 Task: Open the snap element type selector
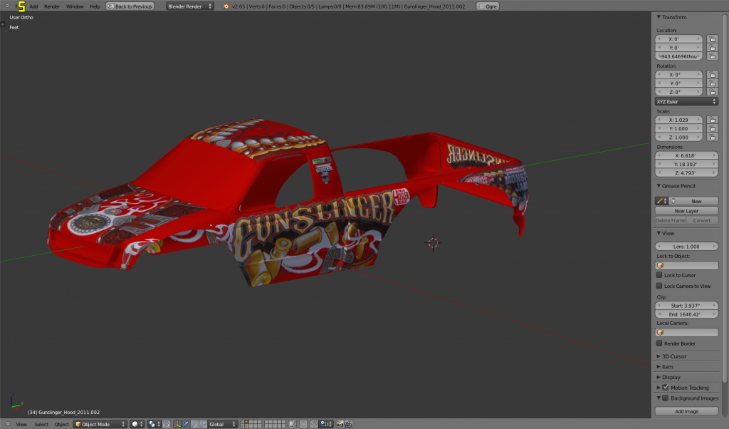click(x=326, y=424)
